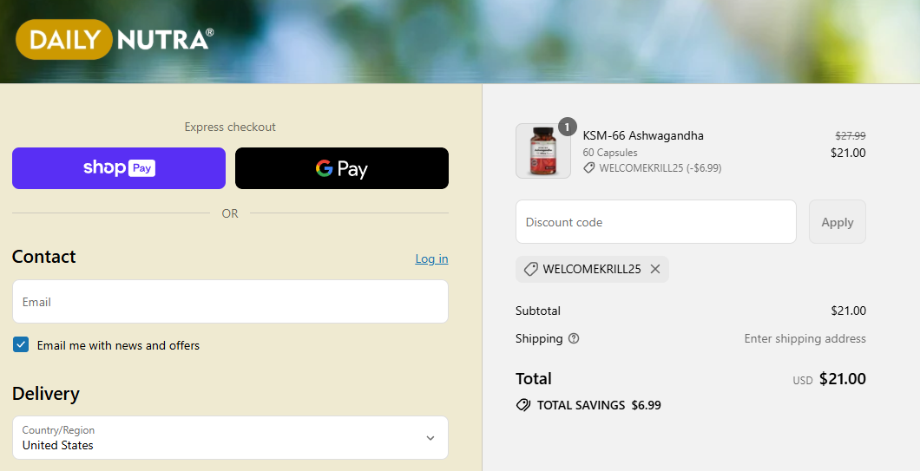The height and width of the screenshot is (471, 920).
Task: Click the 'Contact' heading
Action: pyautogui.click(x=44, y=257)
